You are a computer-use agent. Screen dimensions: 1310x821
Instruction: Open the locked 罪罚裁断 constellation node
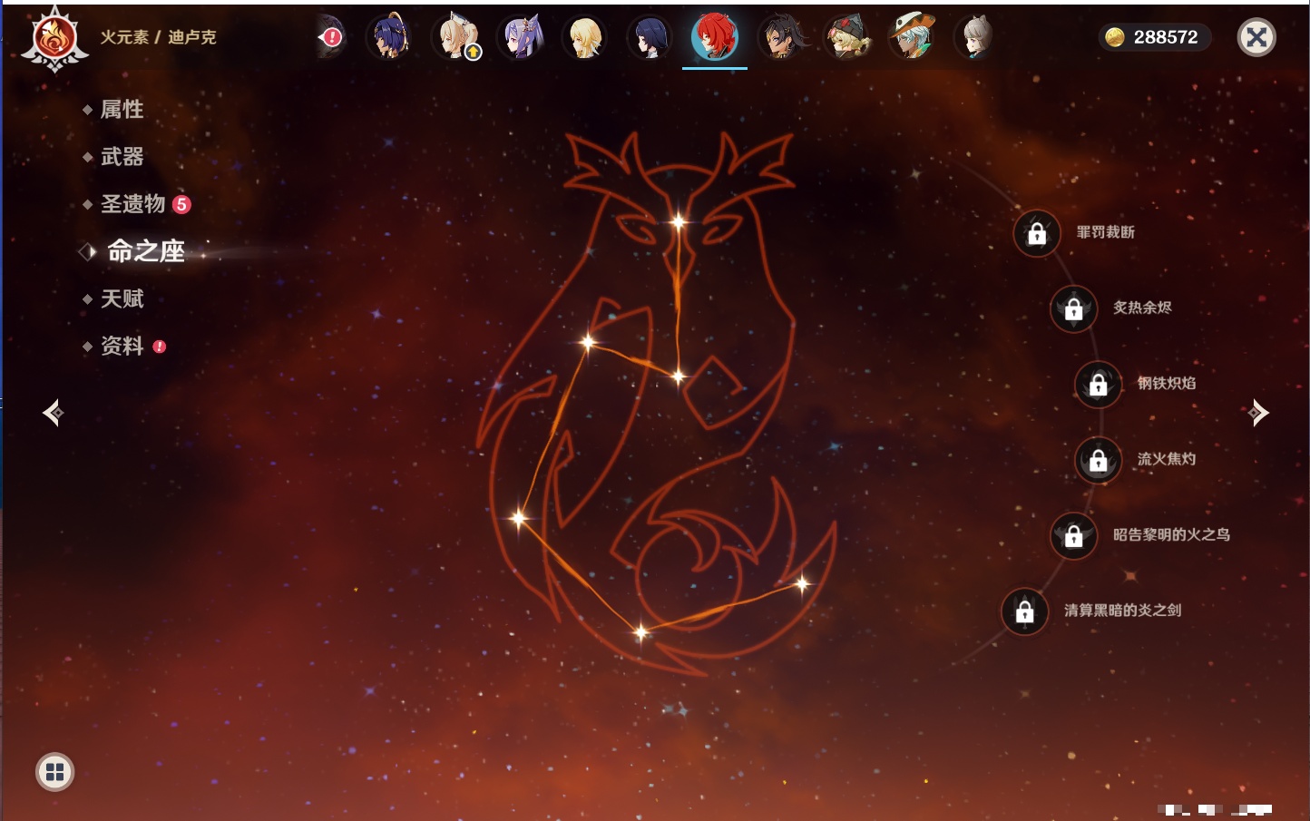(1037, 233)
